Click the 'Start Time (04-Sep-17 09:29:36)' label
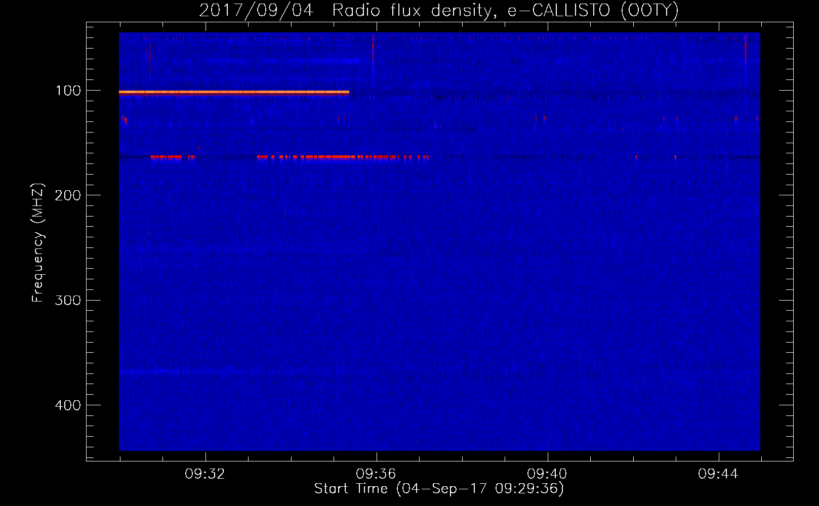Screen dimensions: 819x506 (439, 489)
